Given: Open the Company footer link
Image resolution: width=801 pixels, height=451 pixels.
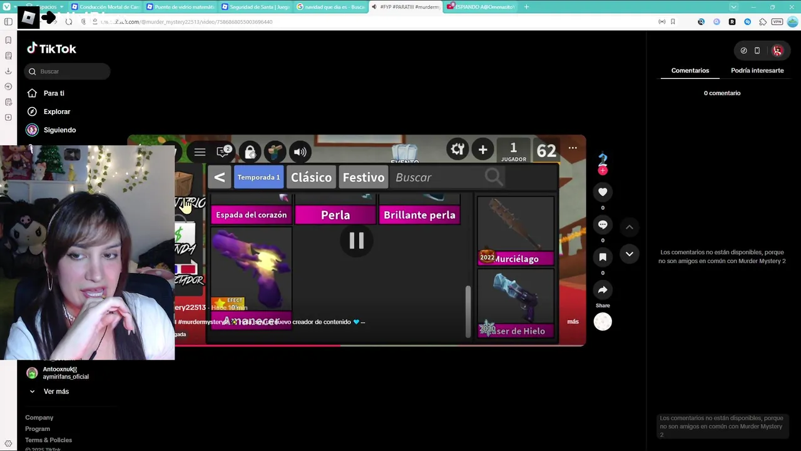Looking at the screenshot, I should [39, 418].
